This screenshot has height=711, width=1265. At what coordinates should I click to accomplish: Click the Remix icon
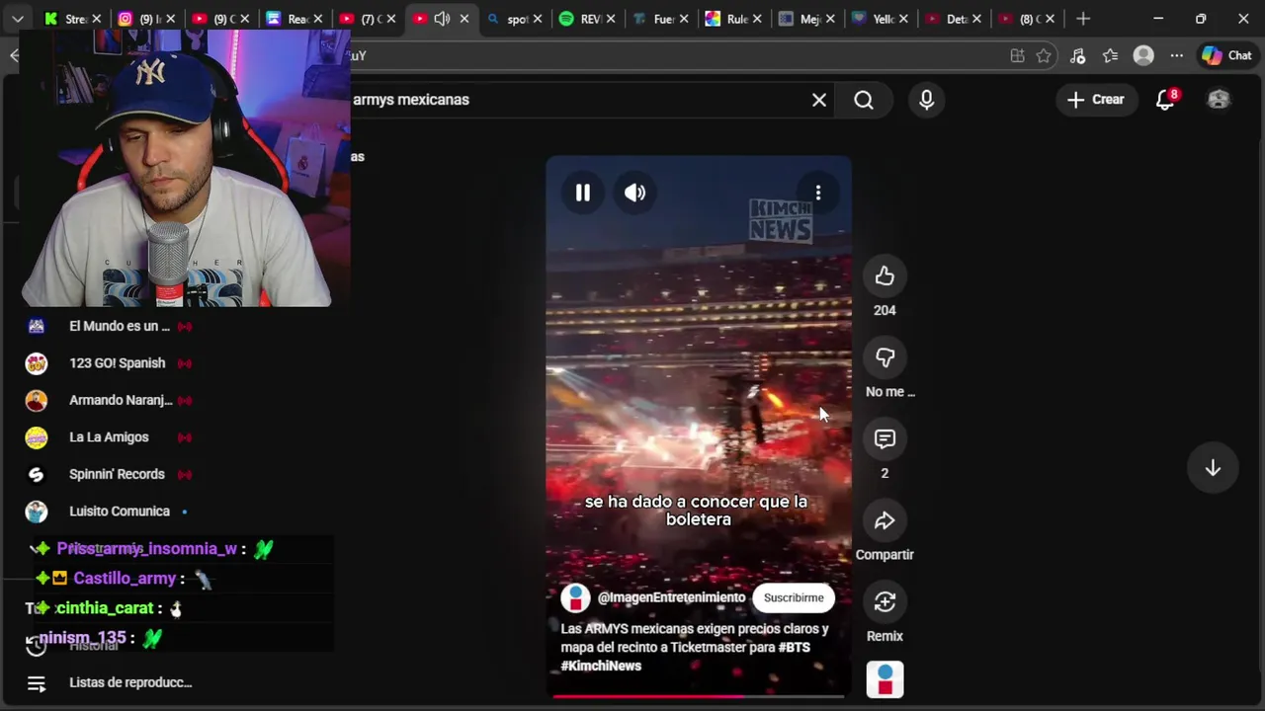(885, 602)
